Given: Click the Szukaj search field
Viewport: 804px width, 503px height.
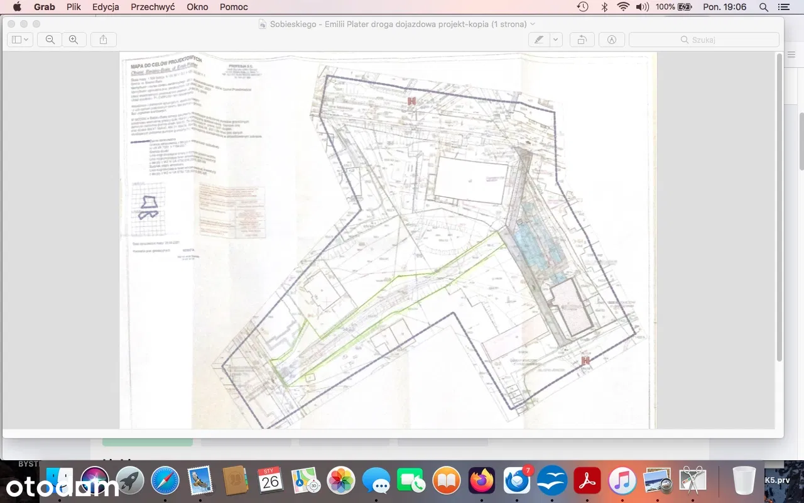Looking at the screenshot, I should tap(703, 40).
